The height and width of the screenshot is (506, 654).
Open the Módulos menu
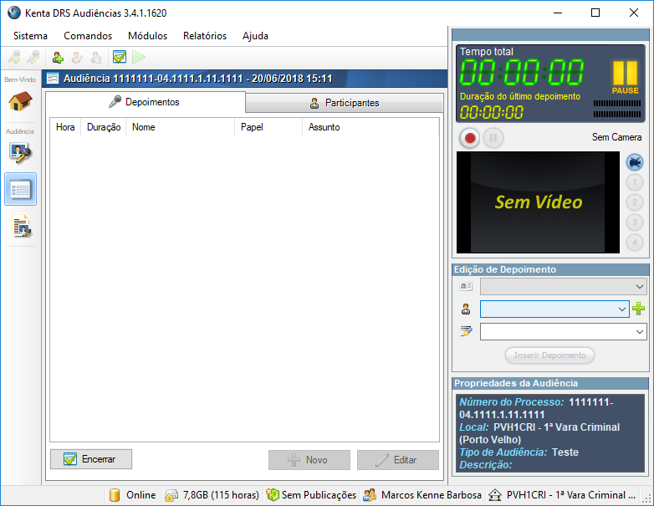click(x=147, y=36)
